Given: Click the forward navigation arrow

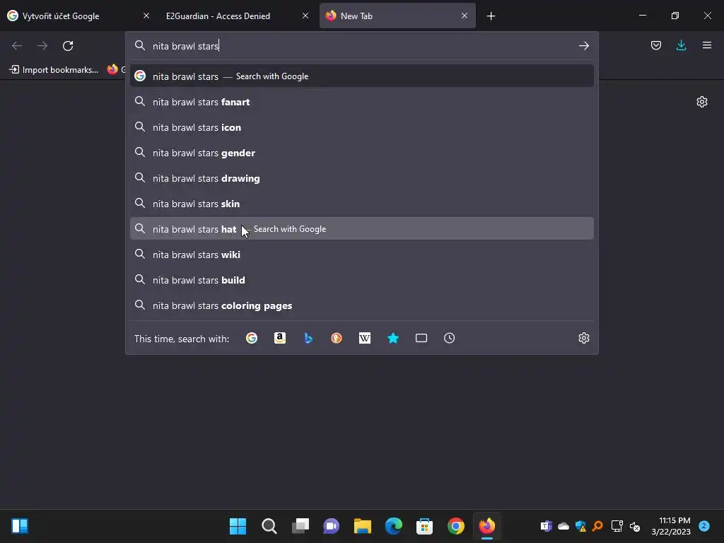Looking at the screenshot, I should tap(42, 46).
